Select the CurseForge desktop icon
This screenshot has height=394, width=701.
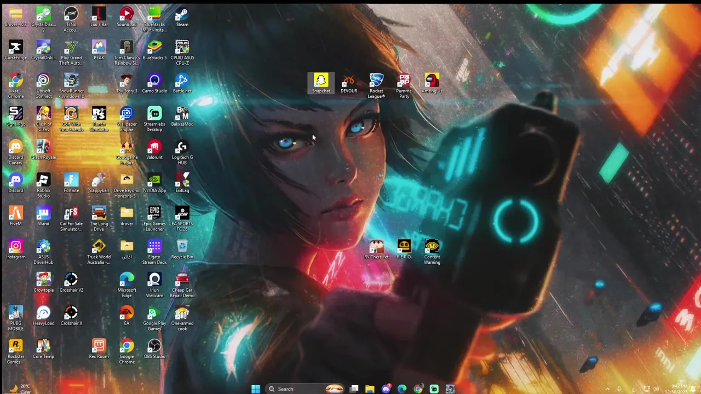click(15, 50)
